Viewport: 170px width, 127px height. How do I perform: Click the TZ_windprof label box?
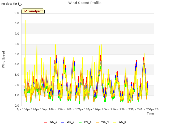(x=33, y=11)
